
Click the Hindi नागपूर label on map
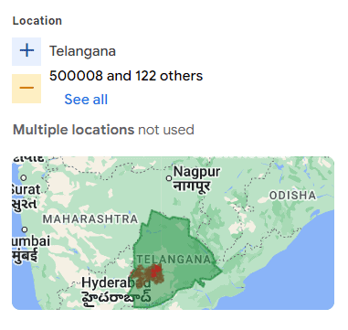coord(192,186)
